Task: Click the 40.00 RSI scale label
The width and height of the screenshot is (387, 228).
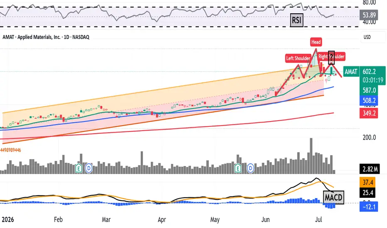Action: coord(369,22)
